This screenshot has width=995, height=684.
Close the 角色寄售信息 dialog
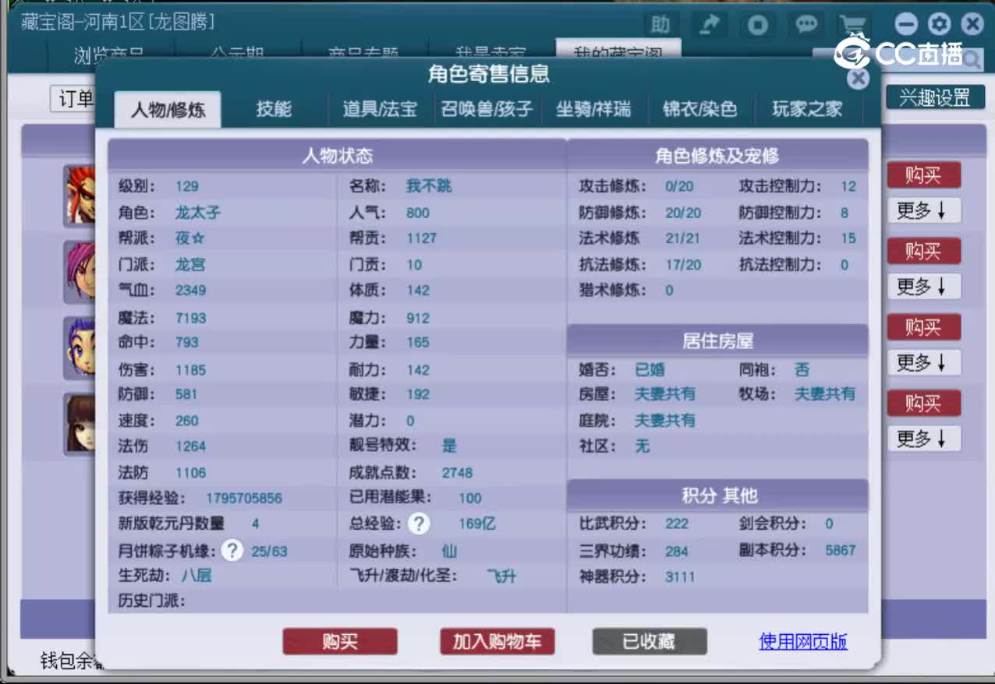(858, 78)
